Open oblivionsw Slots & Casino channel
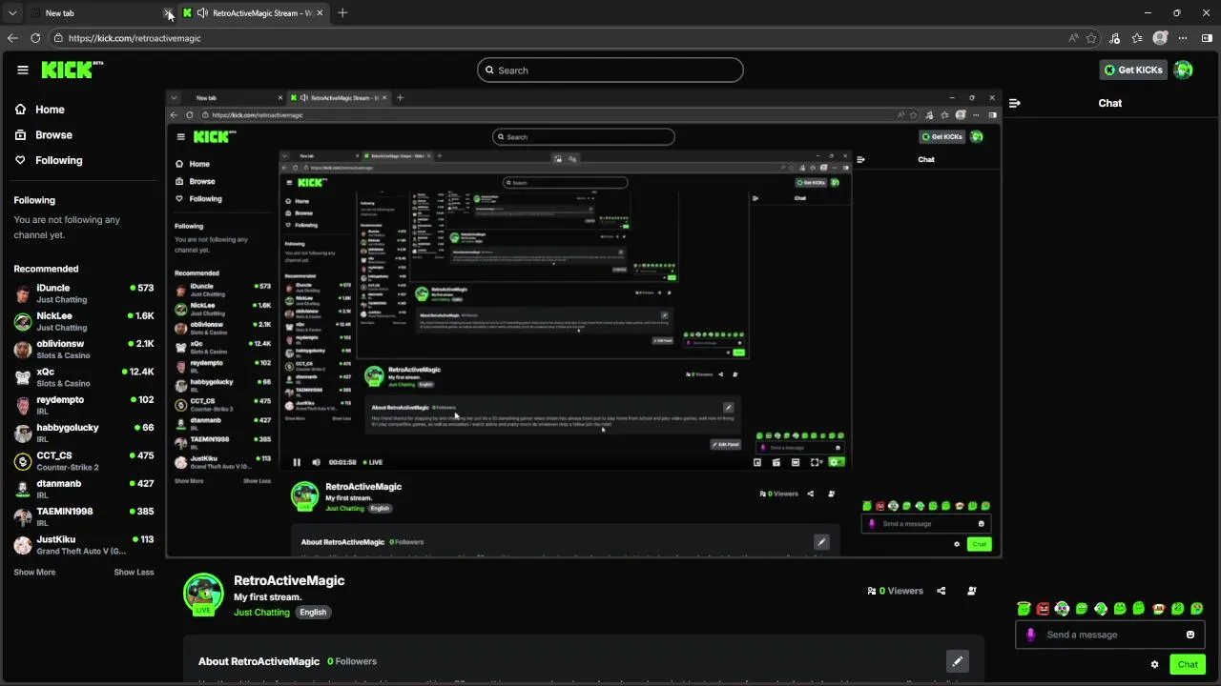 tap(84, 350)
